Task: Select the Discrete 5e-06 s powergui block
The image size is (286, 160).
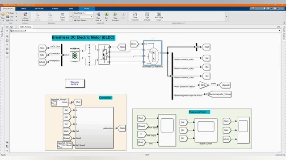Action: (75, 83)
